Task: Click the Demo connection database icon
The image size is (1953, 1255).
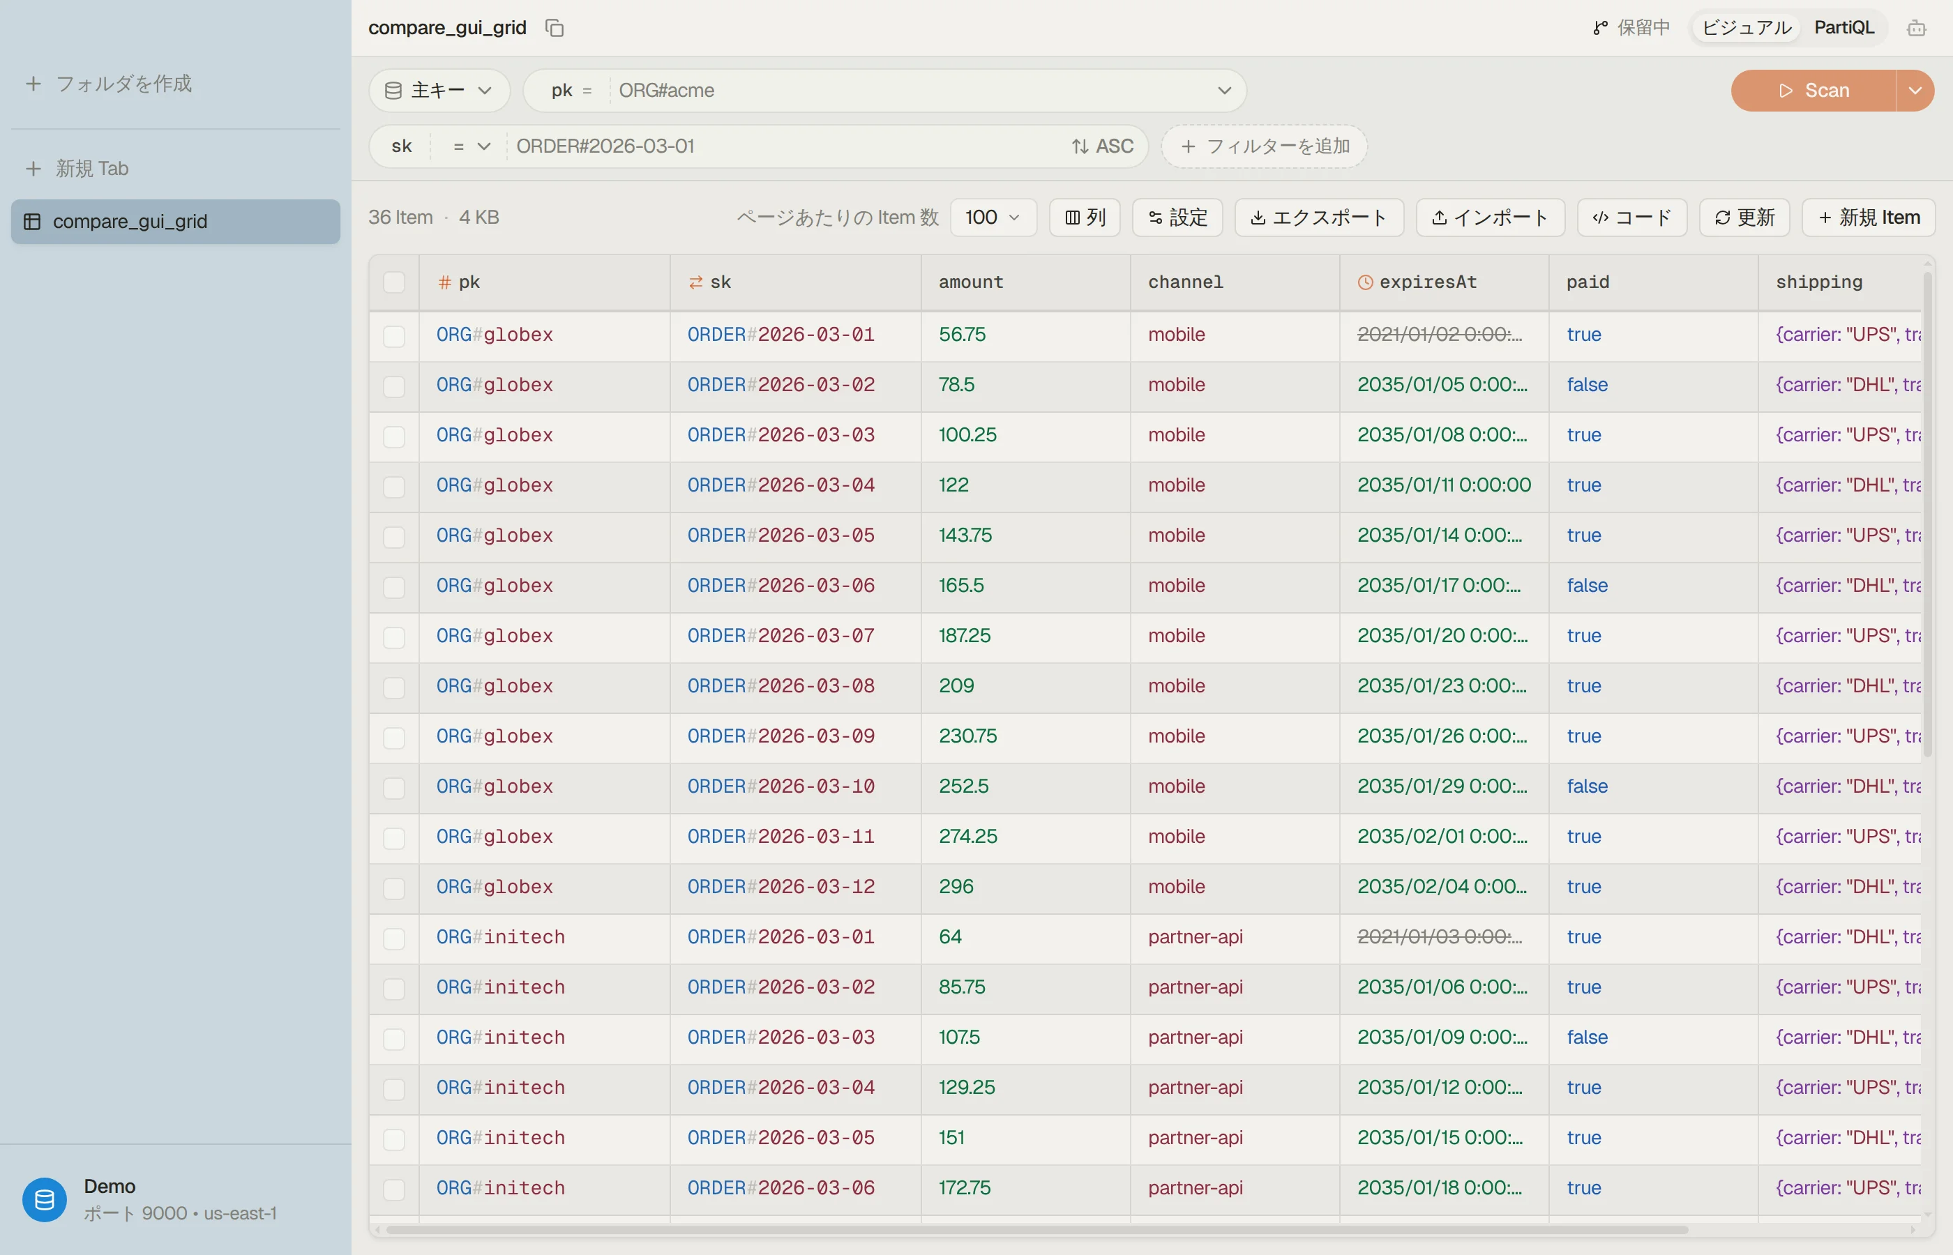Action: (45, 1200)
